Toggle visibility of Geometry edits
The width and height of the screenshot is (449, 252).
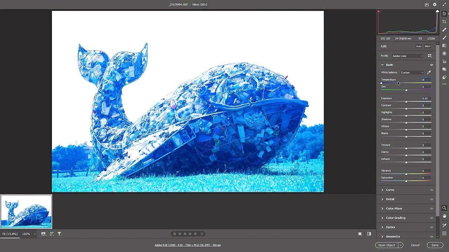click(431, 237)
